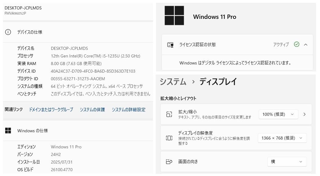
Task: Click the Windows はデジタル ライセンス activation message
Action: pyautogui.click(x=236, y=63)
